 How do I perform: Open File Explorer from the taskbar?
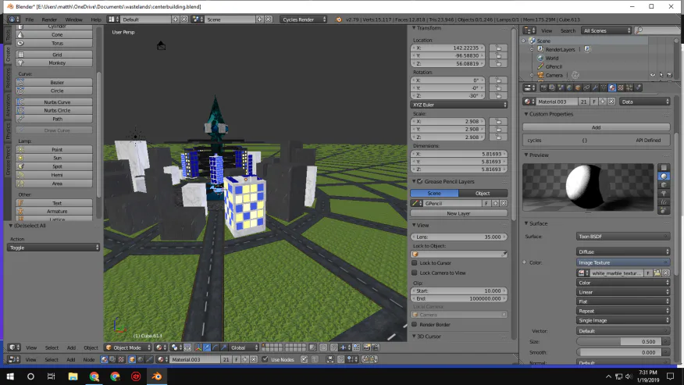click(x=73, y=376)
